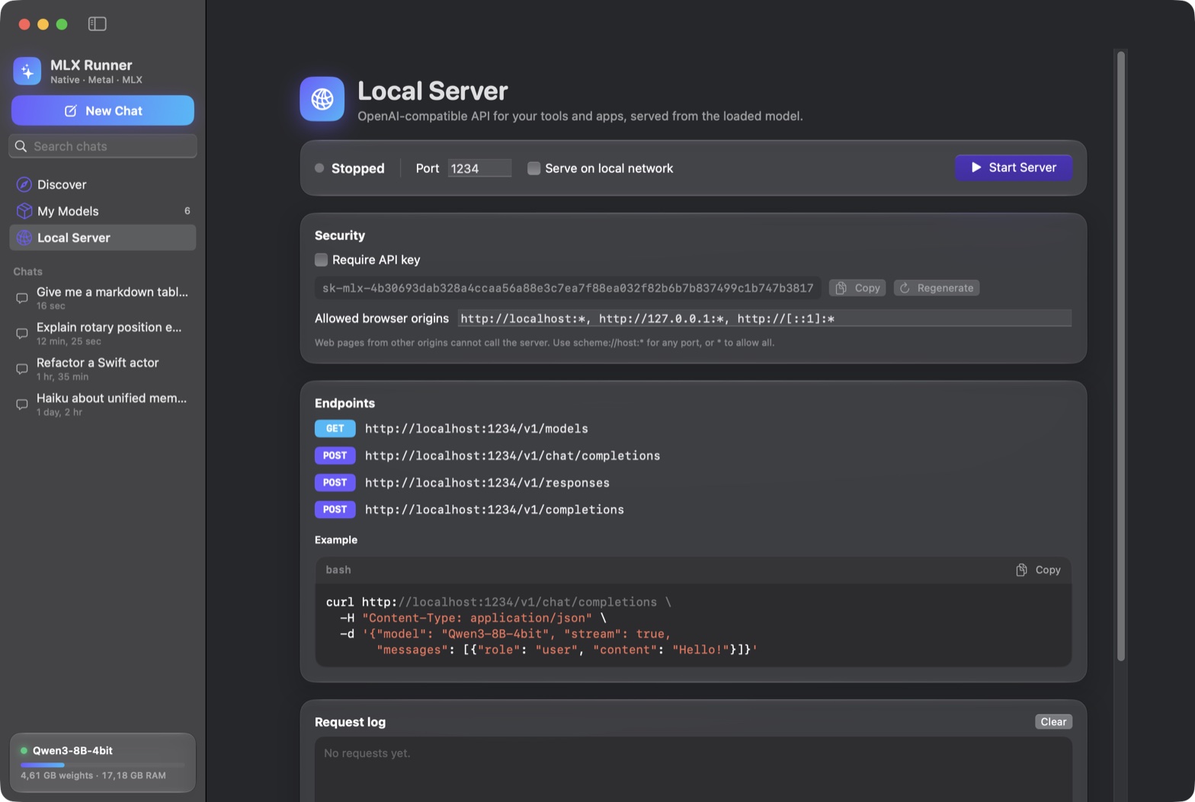Screen dimensions: 1195x802
Task: Open chat 'Explain rotary position e...'
Action: tap(103, 334)
